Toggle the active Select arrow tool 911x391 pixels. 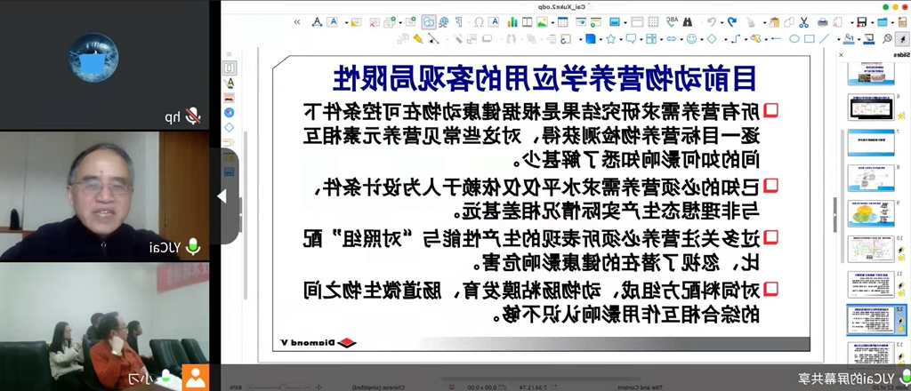pos(902,39)
